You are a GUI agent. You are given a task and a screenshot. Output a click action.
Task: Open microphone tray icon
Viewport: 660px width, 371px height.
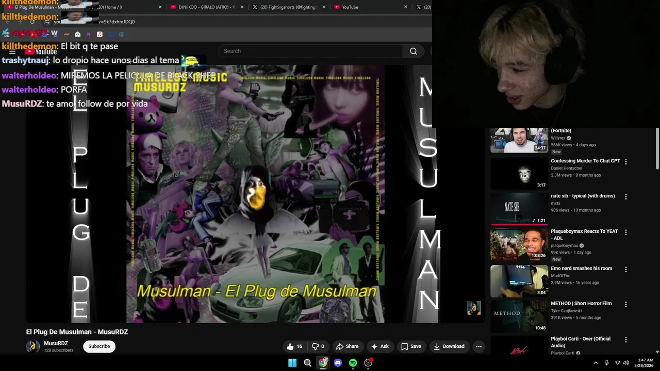607,363
